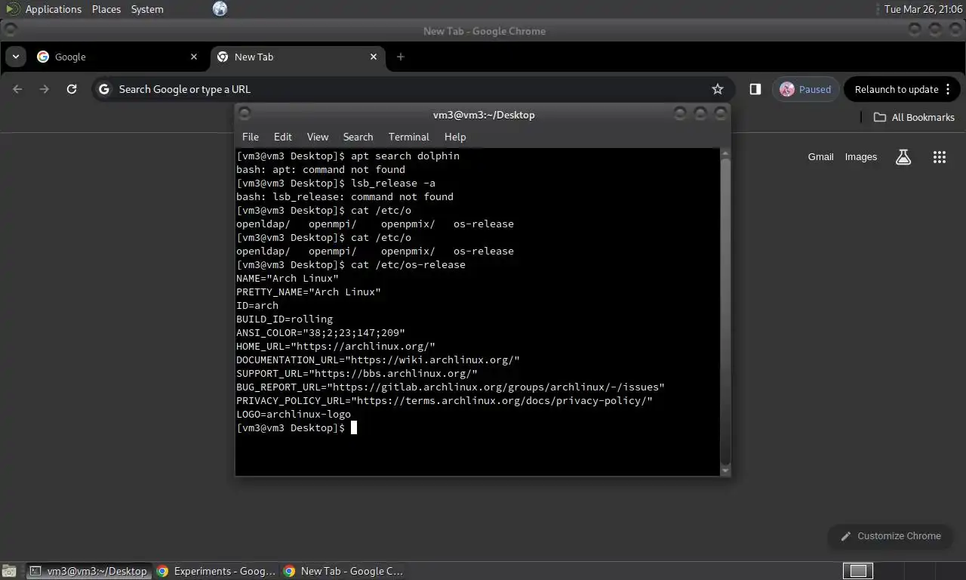Click show desktop icon in taskbar
Screen dimensions: 966x580
9,571
